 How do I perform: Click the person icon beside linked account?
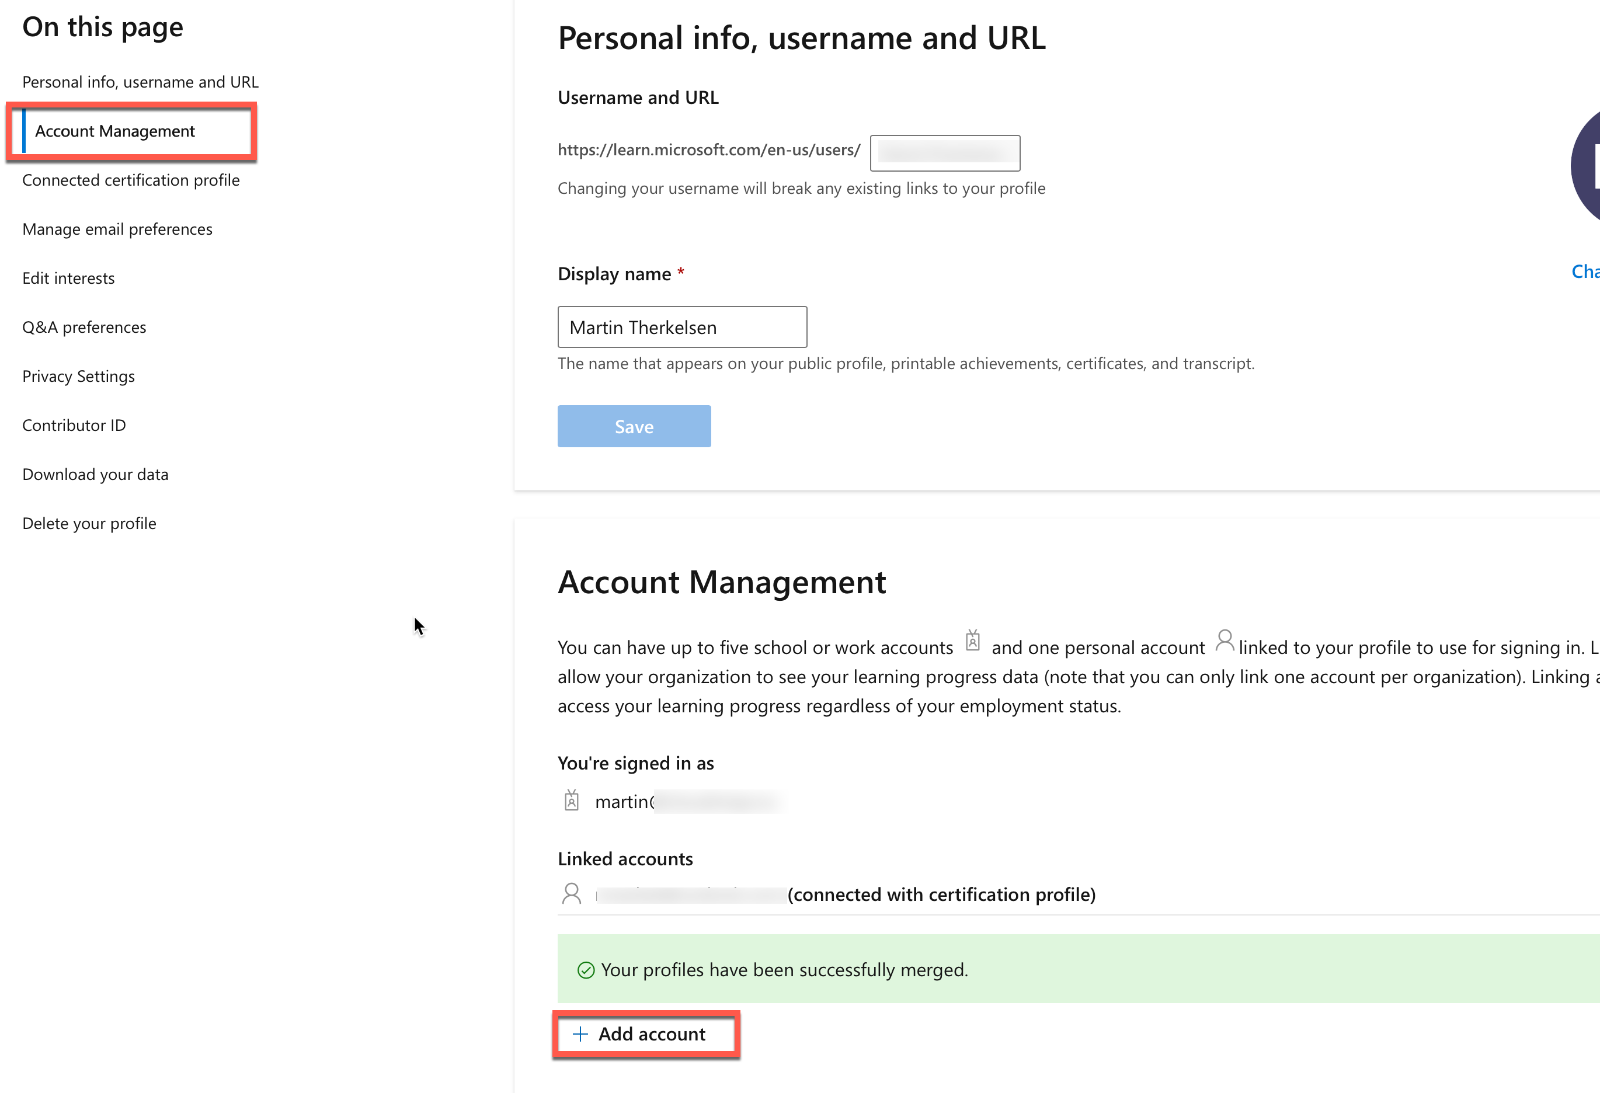(572, 893)
